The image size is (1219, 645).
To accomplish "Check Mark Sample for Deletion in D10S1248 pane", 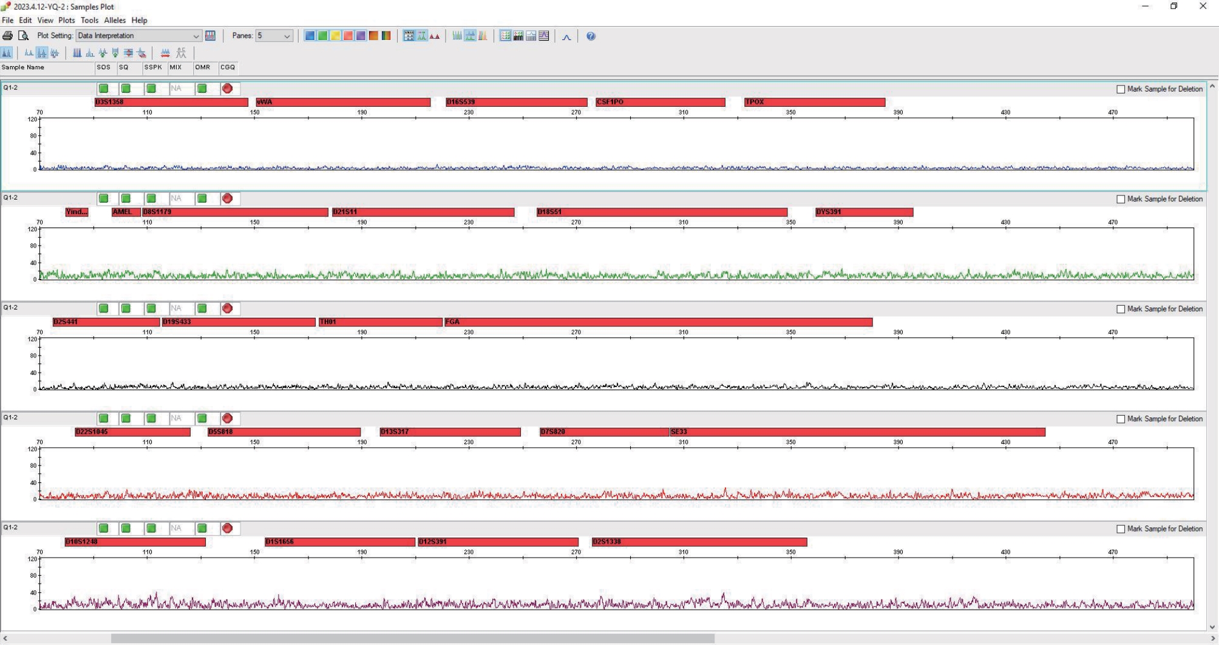I will (1121, 529).
